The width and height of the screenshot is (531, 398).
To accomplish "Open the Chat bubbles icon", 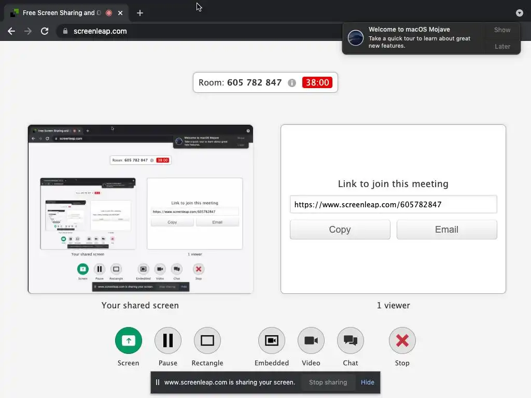I will [351, 340].
